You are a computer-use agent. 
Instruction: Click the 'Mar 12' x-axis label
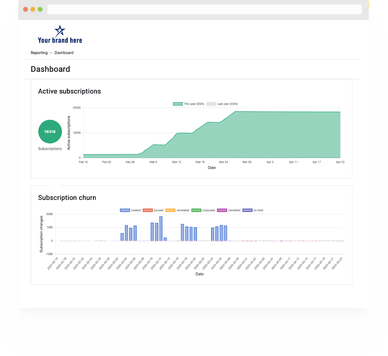coord(177,162)
